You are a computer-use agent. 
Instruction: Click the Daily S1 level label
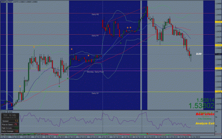pos(95,93)
